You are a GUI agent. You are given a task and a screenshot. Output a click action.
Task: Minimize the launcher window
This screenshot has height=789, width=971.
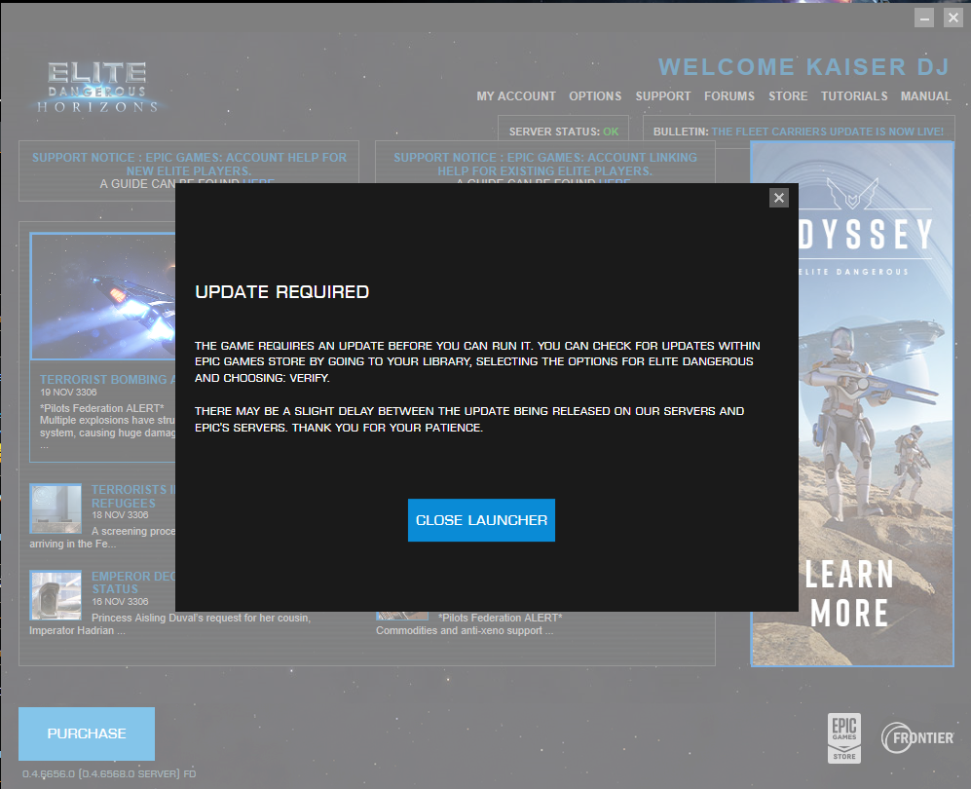924,18
